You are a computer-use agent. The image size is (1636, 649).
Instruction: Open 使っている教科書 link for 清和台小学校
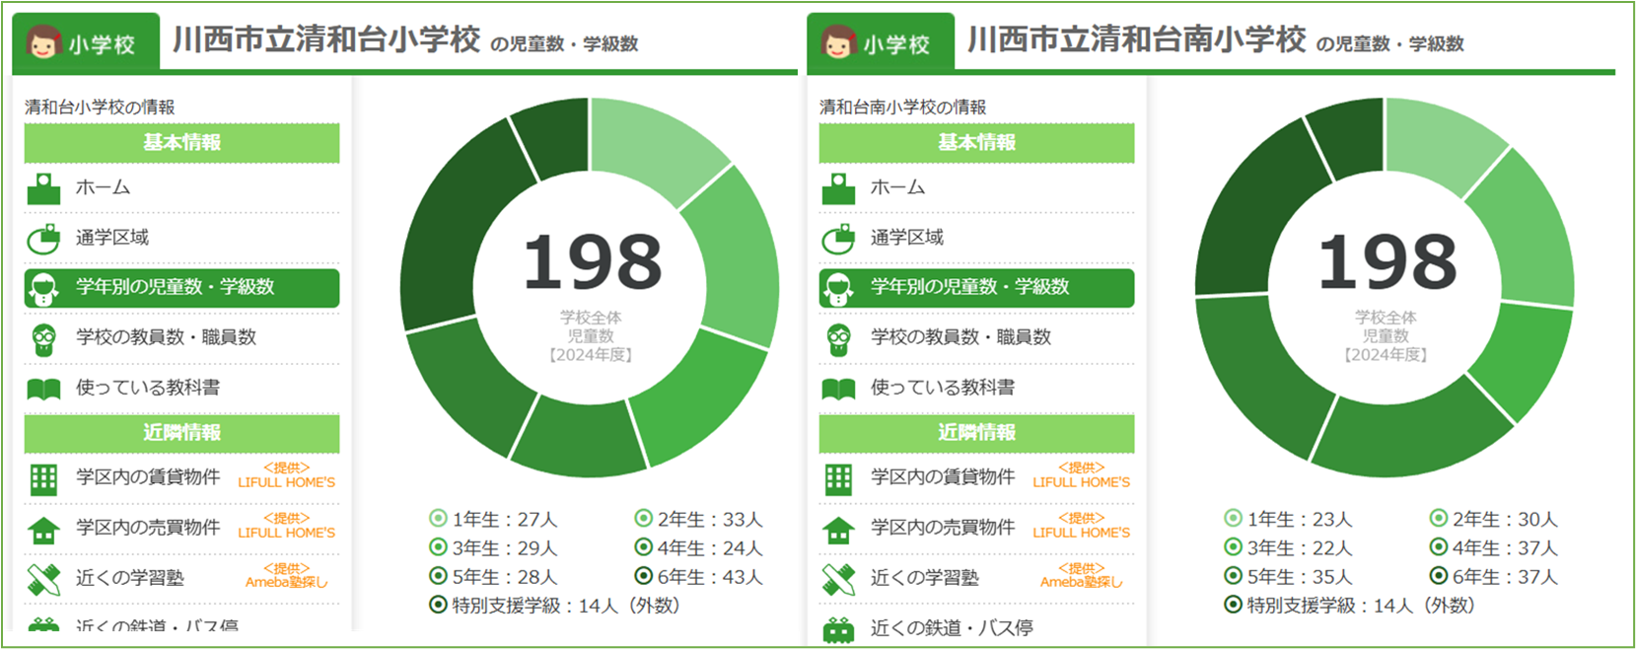pos(148,388)
